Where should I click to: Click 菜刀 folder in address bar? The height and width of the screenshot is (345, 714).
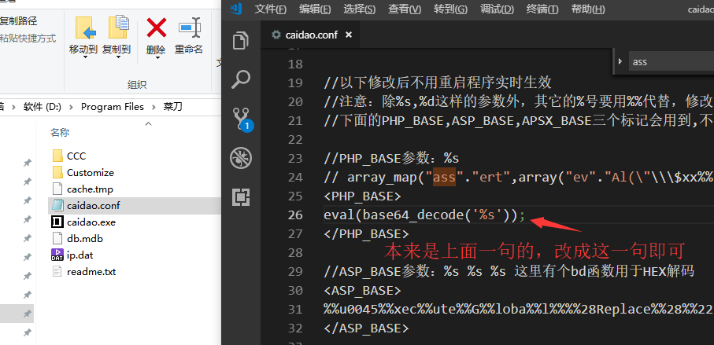[x=173, y=107]
